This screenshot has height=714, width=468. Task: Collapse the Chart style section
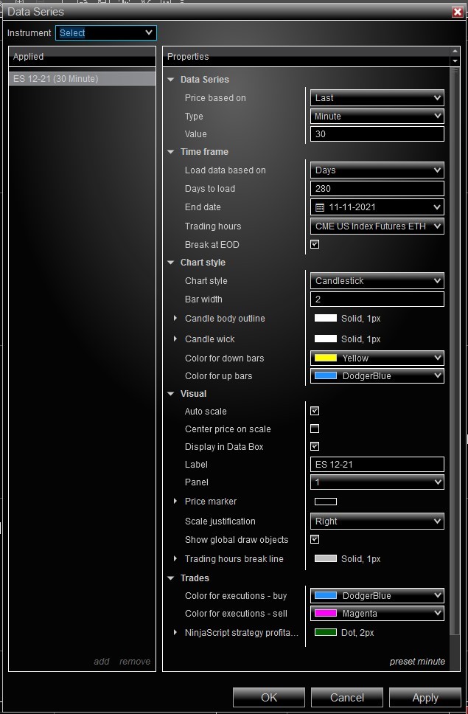click(171, 263)
